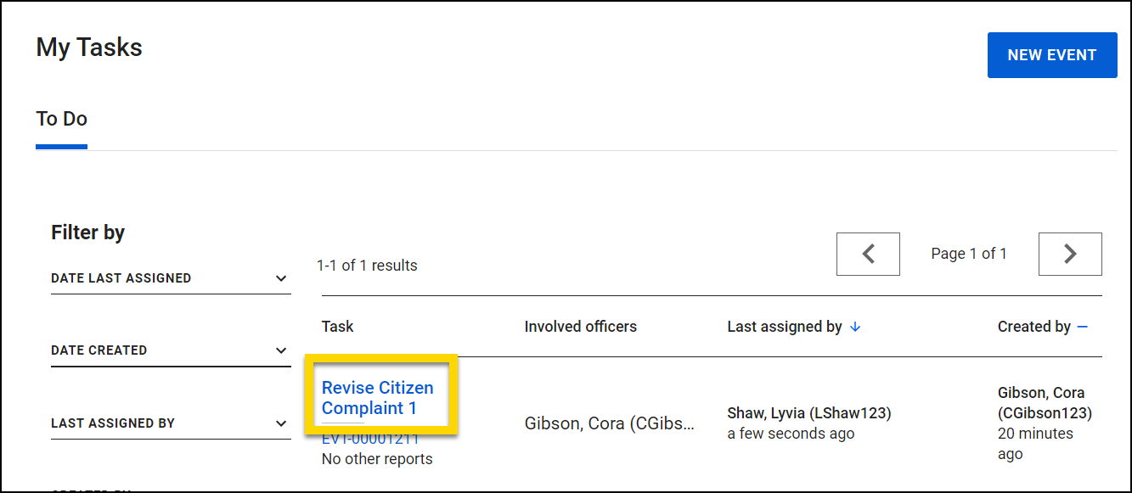The width and height of the screenshot is (1132, 493).
Task: Click the next page arrow
Action: click(x=1070, y=254)
